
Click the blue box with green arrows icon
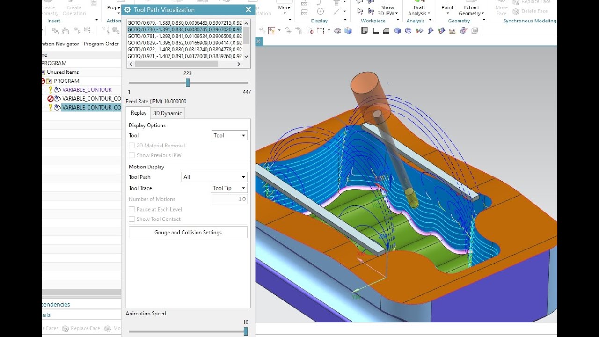point(441,30)
